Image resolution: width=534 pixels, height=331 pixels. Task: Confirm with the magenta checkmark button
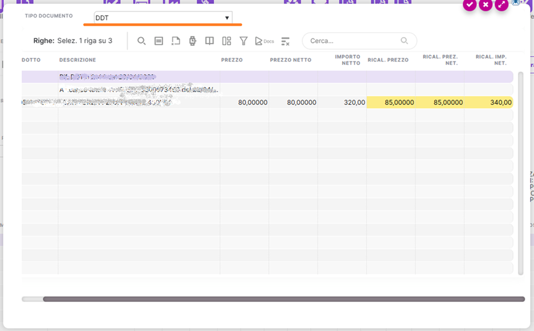click(x=469, y=5)
